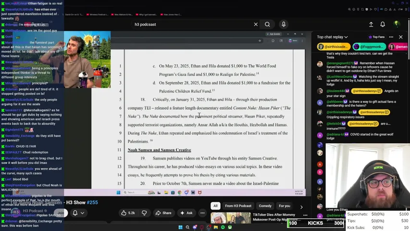Open the #255 hashtag link
The width and height of the screenshot is (410, 231).
(x=92, y=203)
